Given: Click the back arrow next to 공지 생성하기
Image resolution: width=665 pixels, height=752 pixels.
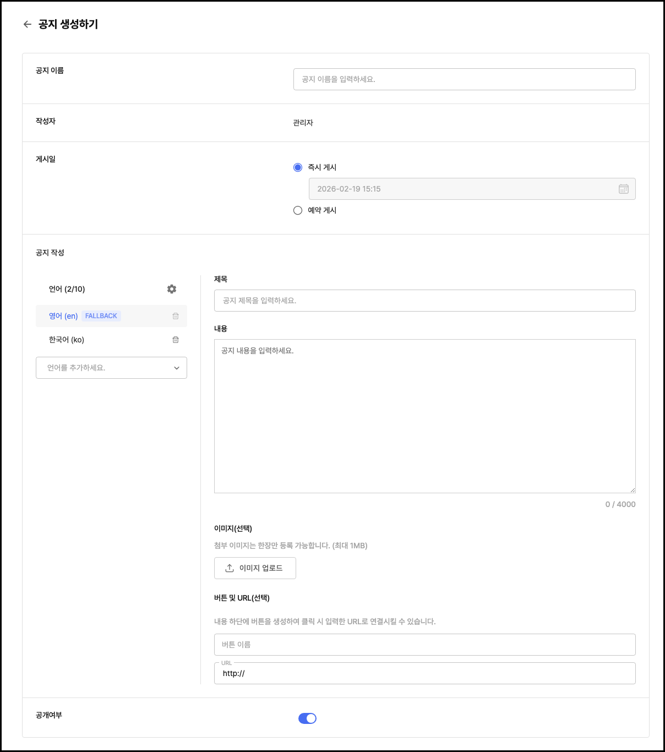Looking at the screenshot, I should (x=27, y=24).
